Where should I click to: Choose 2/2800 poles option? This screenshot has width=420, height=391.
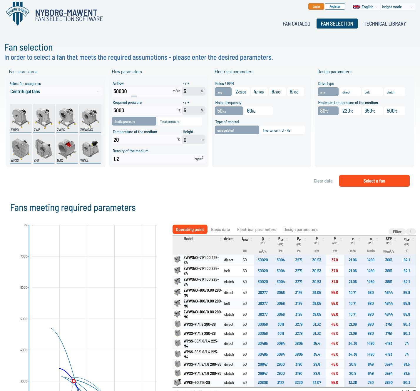(241, 92)
